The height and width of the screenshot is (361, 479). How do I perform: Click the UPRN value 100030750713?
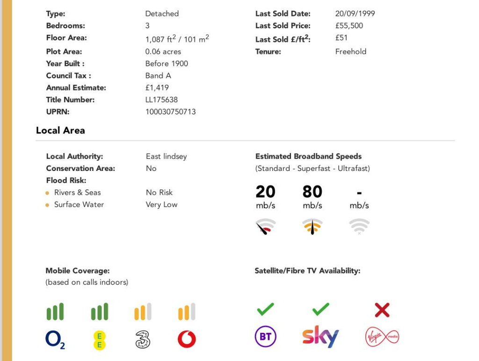tap(170, 112)
